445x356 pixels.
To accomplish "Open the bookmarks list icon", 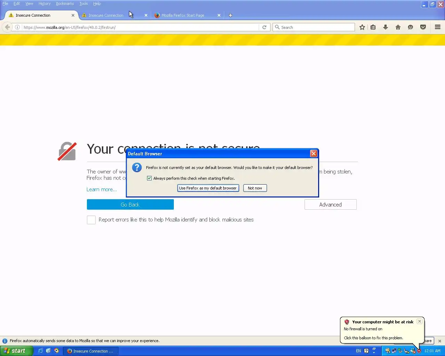I will click(373, 27).
